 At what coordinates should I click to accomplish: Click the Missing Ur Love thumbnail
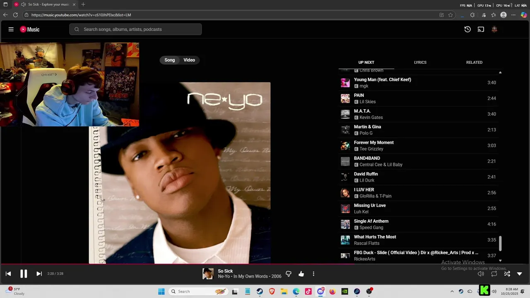click(345, 209)
